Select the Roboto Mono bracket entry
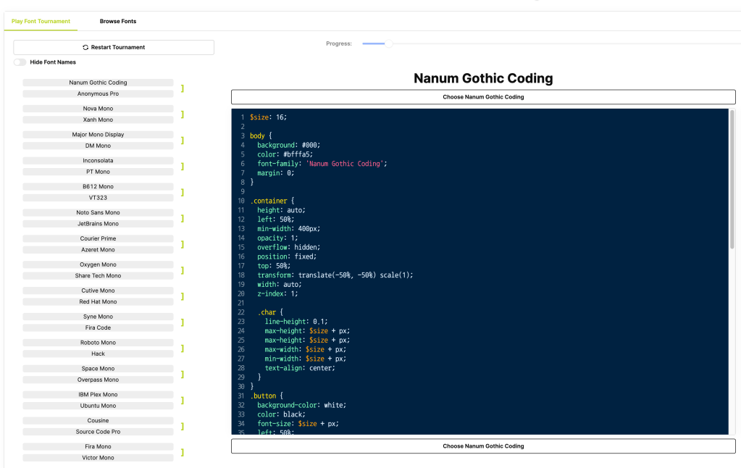The width and height of the screenshot is (741, 468). pyautogui.click(x=98, y=343)
